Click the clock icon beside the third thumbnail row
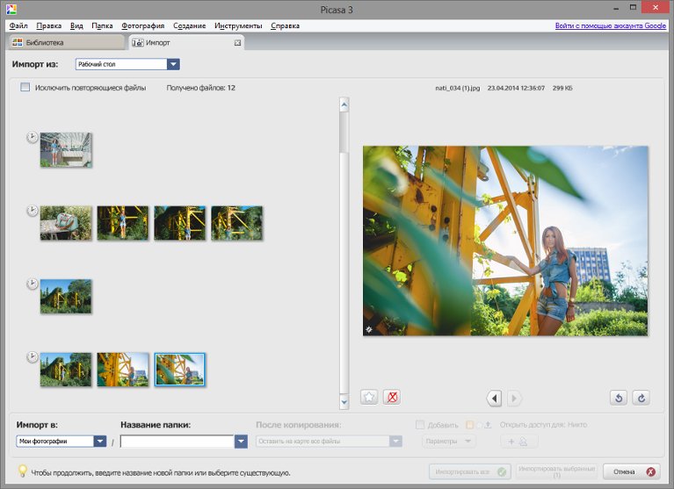 (33, 284)
